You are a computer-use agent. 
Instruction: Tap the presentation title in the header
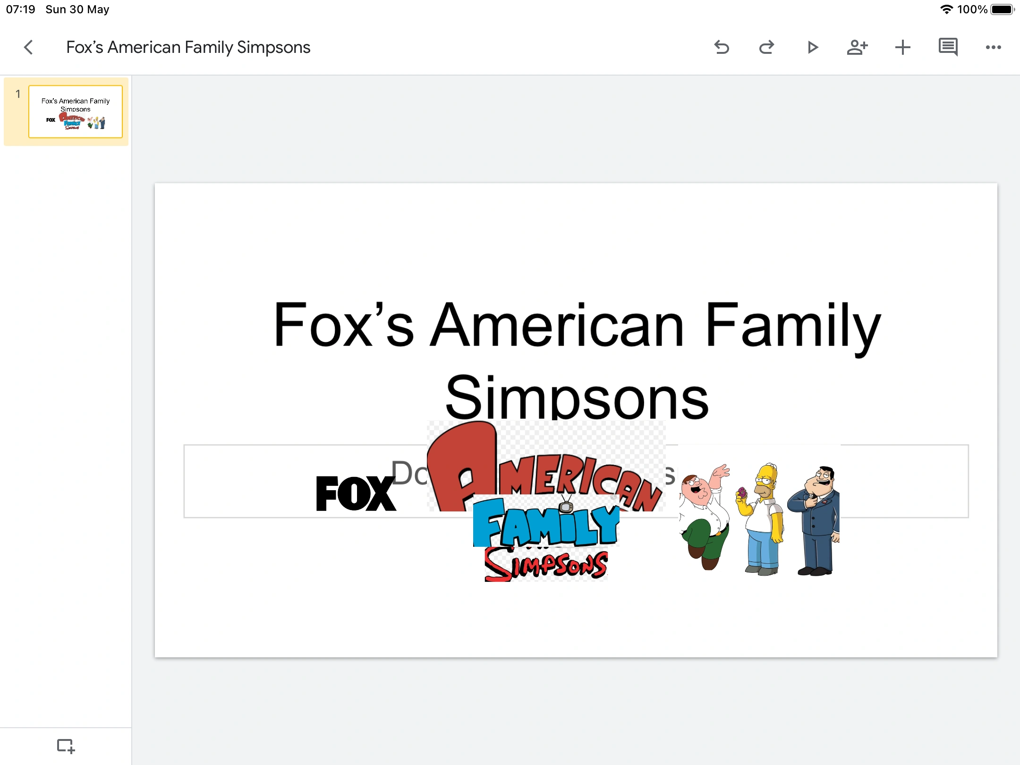point(188,47)
